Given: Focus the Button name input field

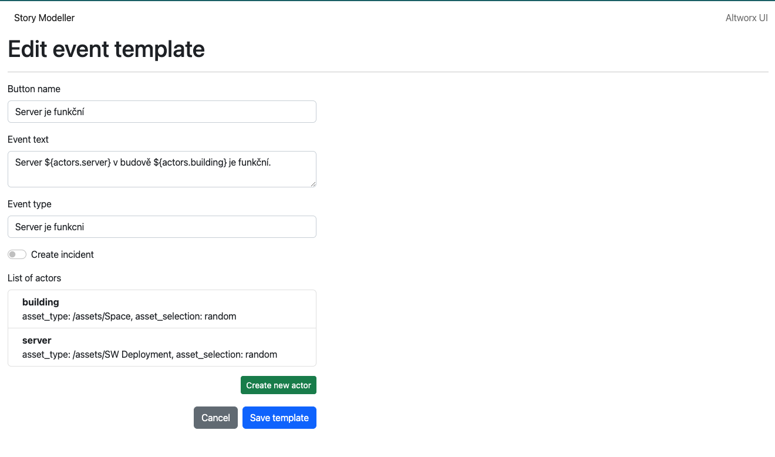Looking at the screenshot, I should pyautogui.click(x=162, y=112).
